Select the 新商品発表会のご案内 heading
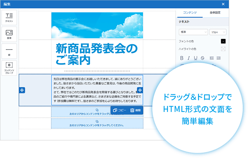 click(97, 54)
